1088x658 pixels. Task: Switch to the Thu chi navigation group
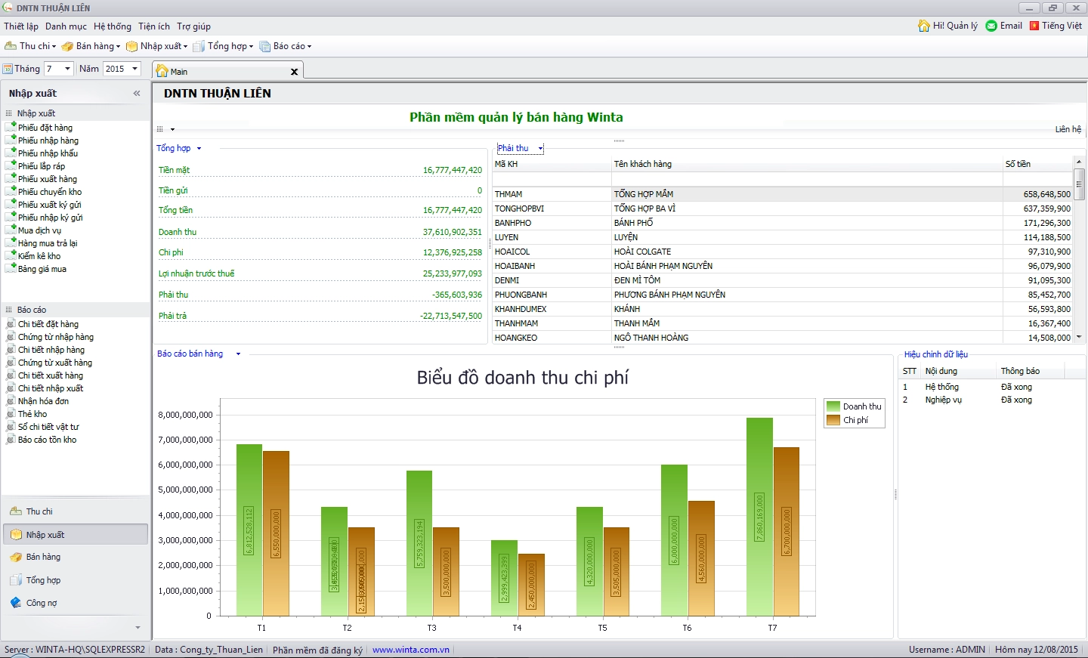point(76,511)
